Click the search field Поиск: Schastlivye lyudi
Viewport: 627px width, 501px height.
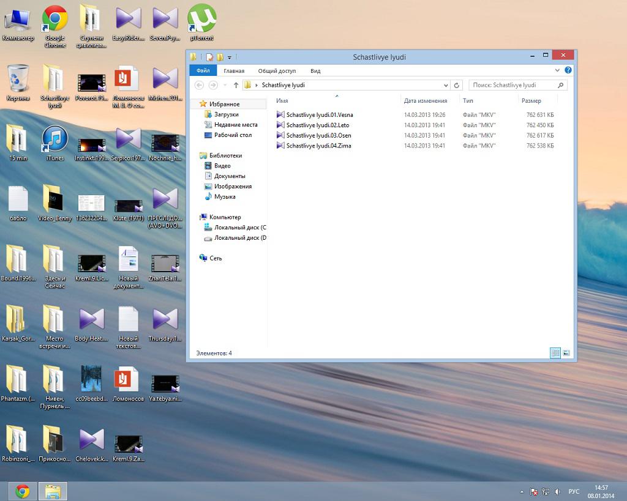point(514,85)
